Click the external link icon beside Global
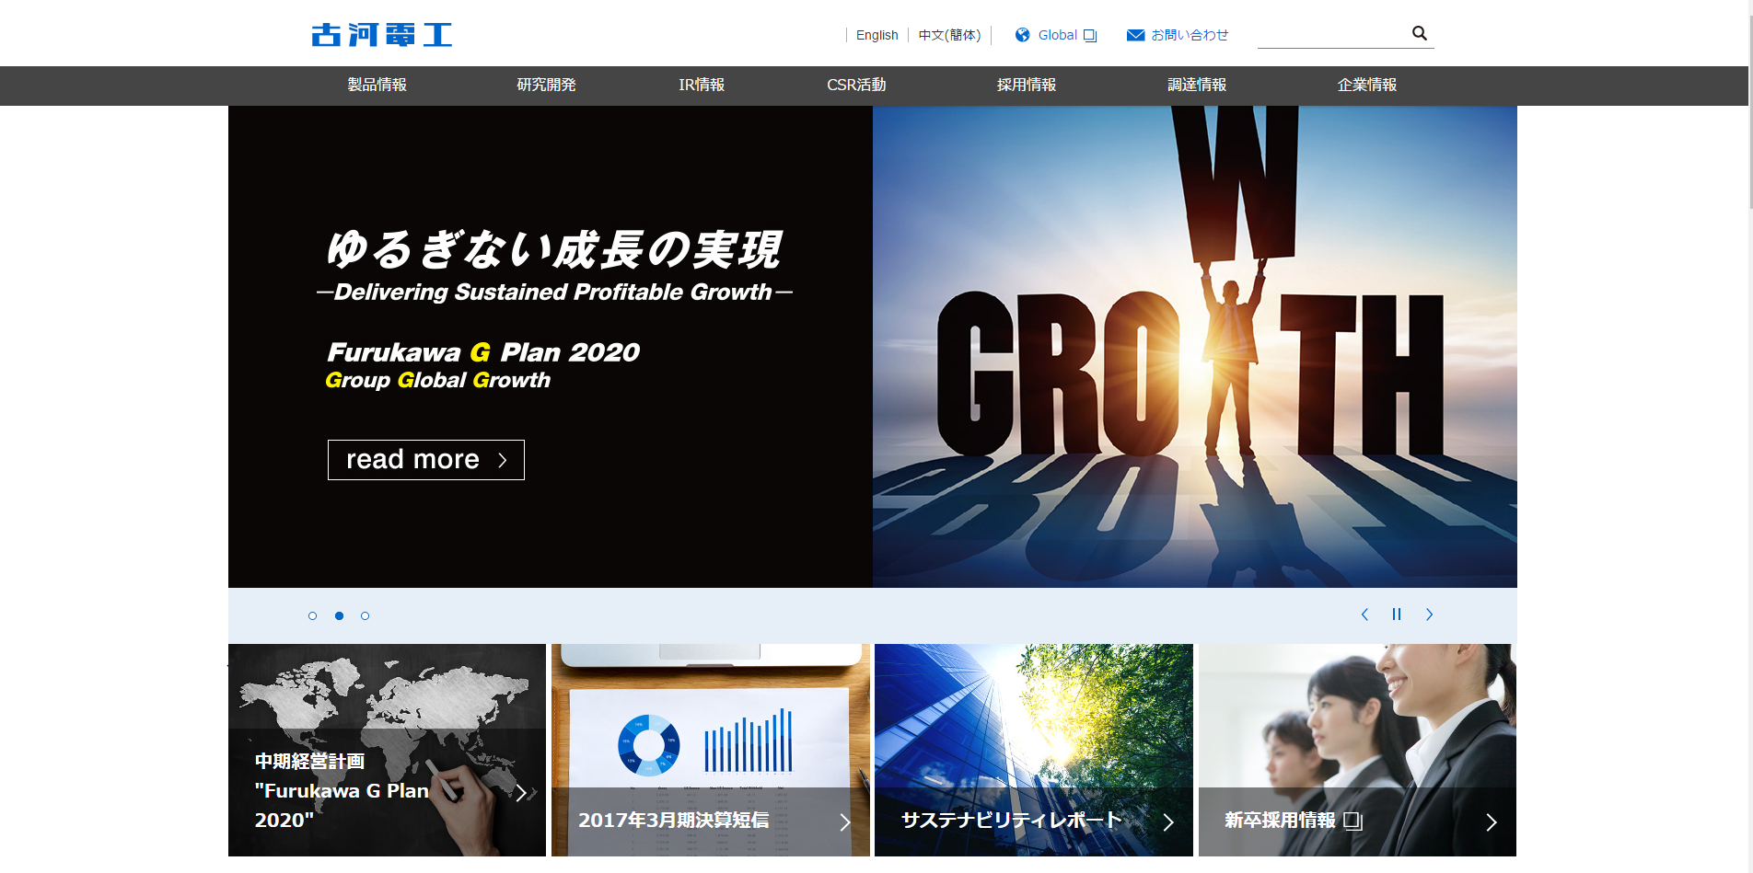This screenshot has height=873, width=1753. tap(1090, 36)
